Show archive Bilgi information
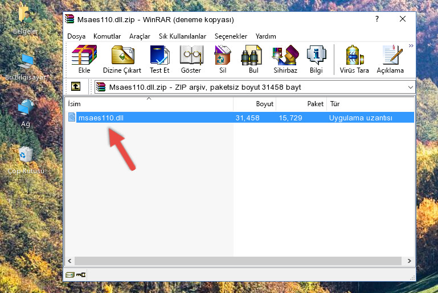The width and height of the screenshot is (438, 293). tap(316, 59)
